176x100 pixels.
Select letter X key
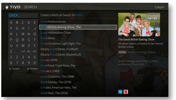click(x=29, y=45)
